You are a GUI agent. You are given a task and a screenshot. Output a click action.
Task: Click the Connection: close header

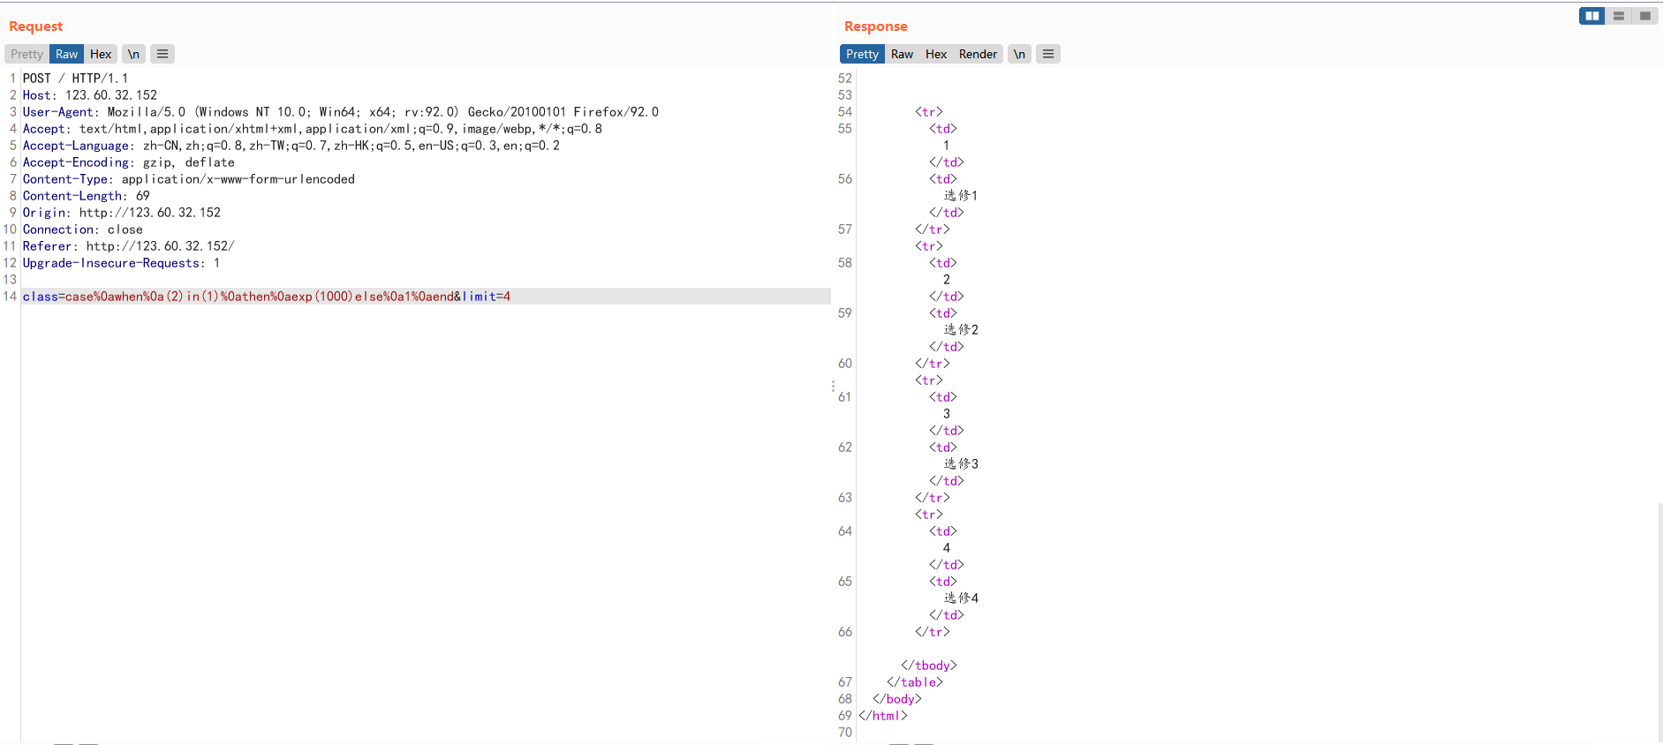pos(83,230)
